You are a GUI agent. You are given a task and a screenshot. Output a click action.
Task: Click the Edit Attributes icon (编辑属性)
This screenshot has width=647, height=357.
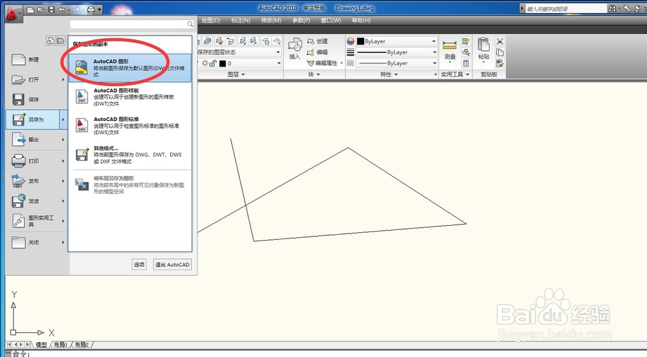pos(311,63)
